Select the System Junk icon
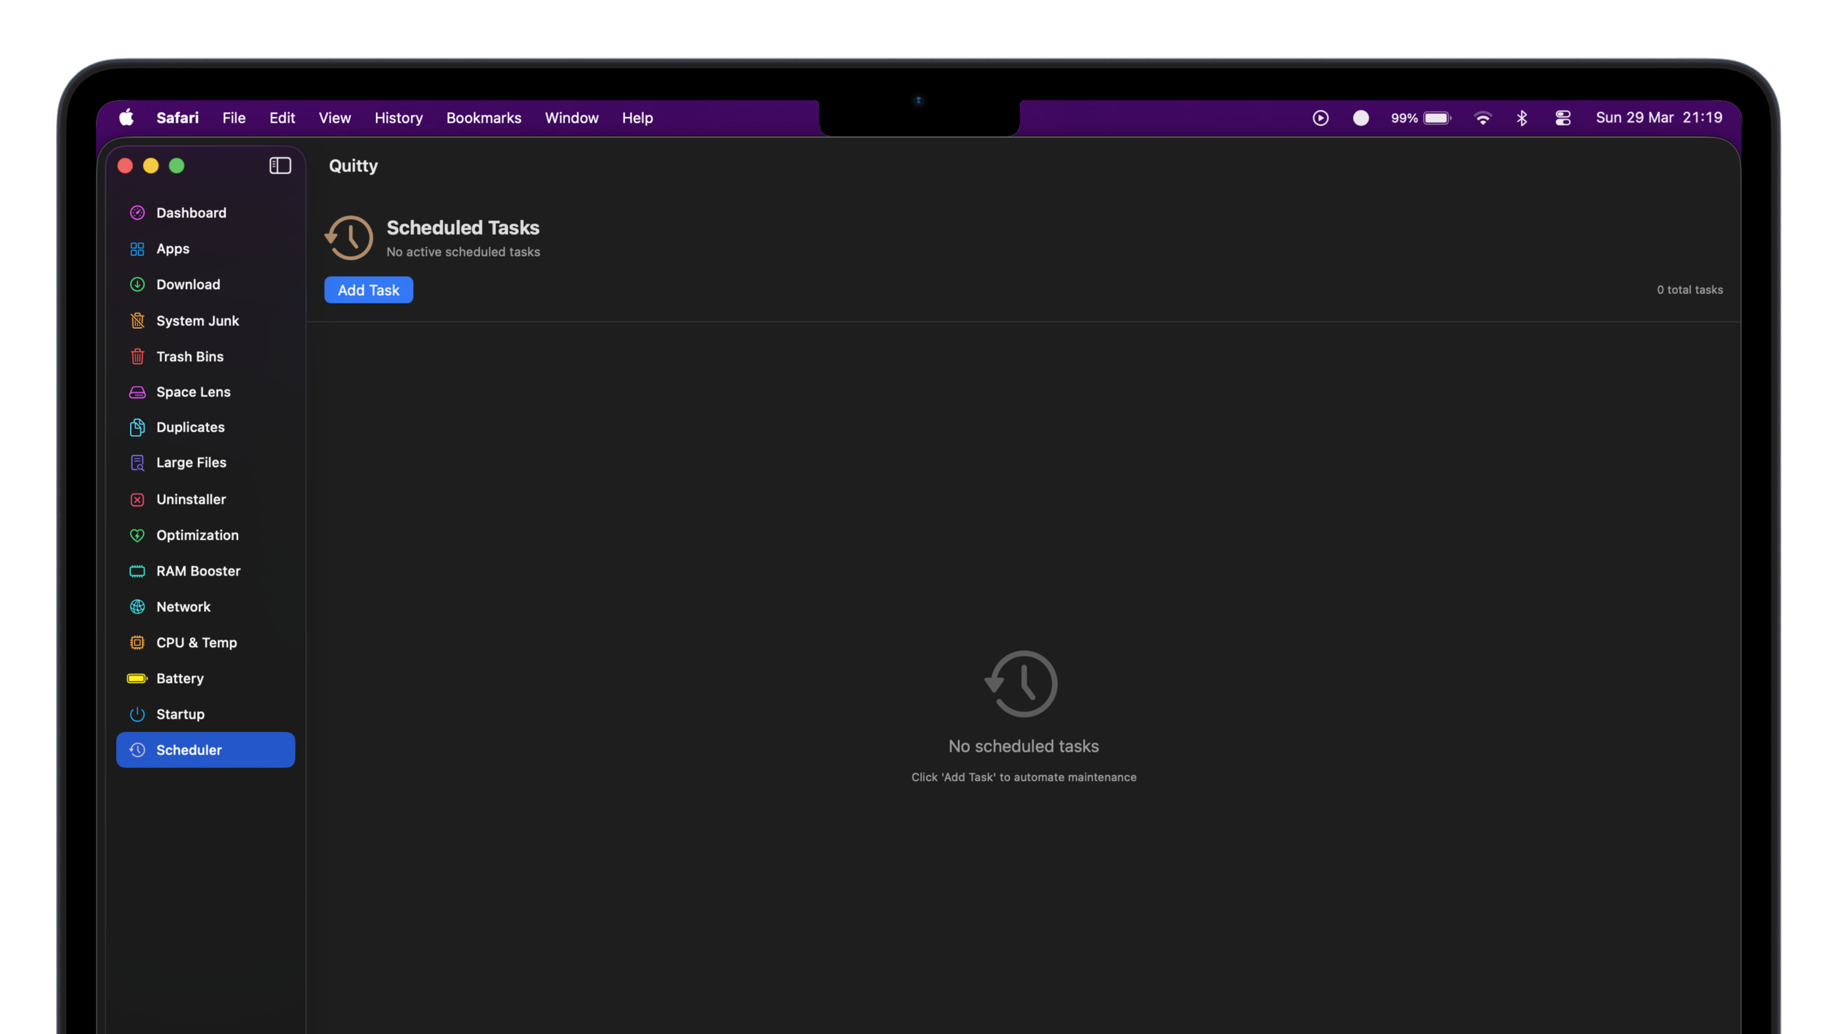The height and width of the screenshot is (1034, 1839). (137, 320)
